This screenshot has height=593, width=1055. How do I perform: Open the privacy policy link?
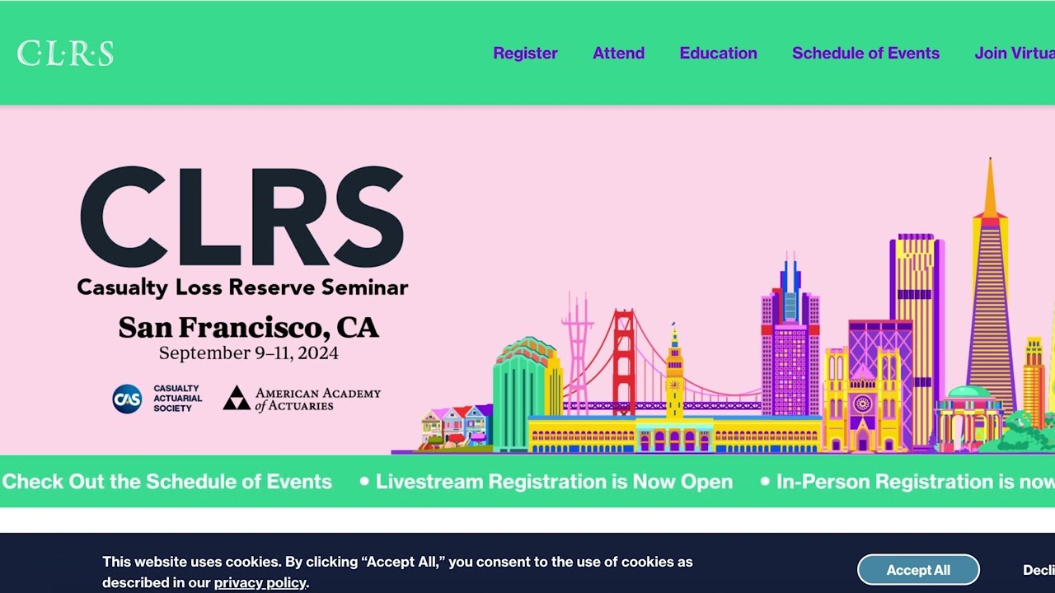(260, 582)
